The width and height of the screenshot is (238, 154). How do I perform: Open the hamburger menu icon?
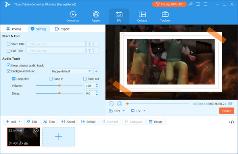[205, 4]
